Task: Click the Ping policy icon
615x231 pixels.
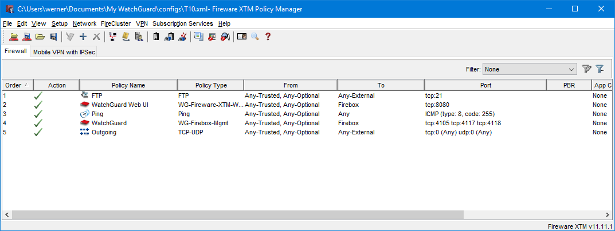Action: pyautogui.click(x=85, y=114)
